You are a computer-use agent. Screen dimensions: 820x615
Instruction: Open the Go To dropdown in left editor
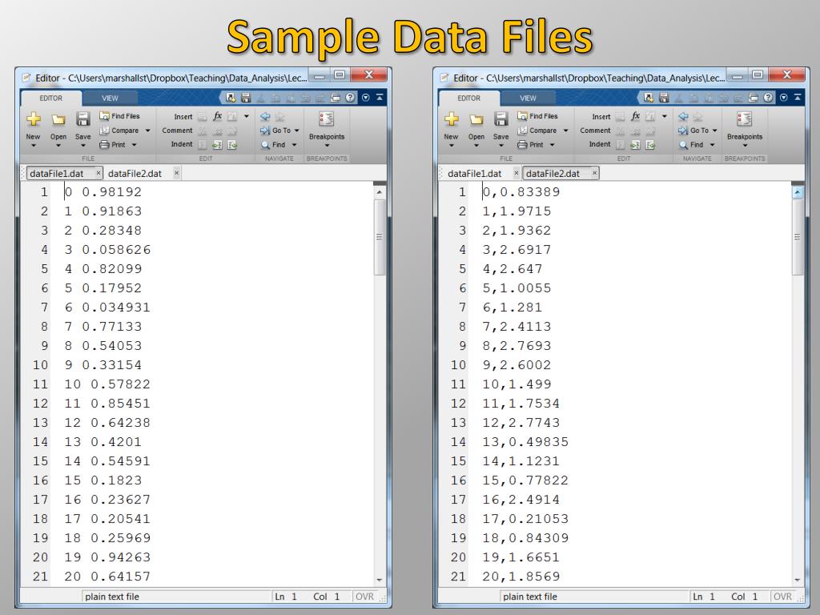[297, 131]
